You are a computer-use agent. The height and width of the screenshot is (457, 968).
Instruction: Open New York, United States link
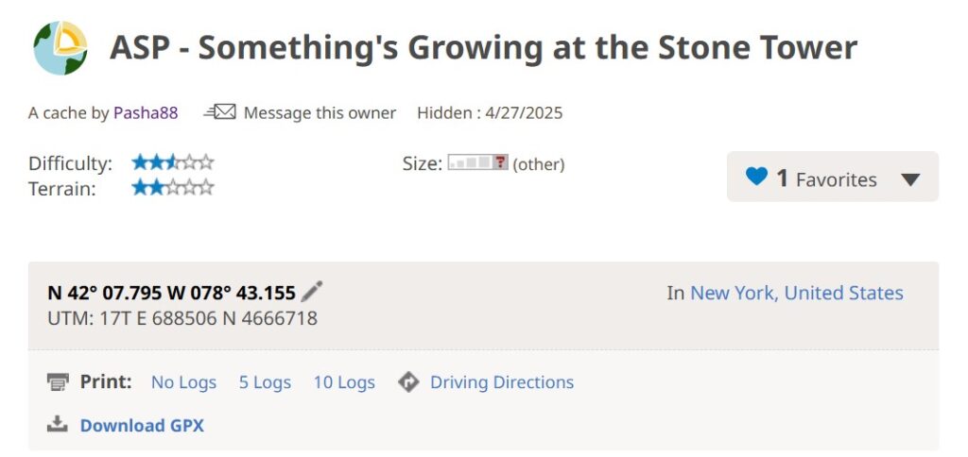pyautogui.click(x=796, y=293)
